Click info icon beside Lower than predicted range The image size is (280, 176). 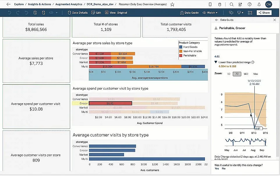coord(253,62)
